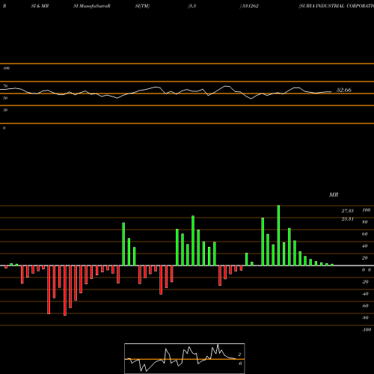The height and width of the screenshot is (374, 374).
Task: Click the MR axis -60 label
Action: coord(365,306)
